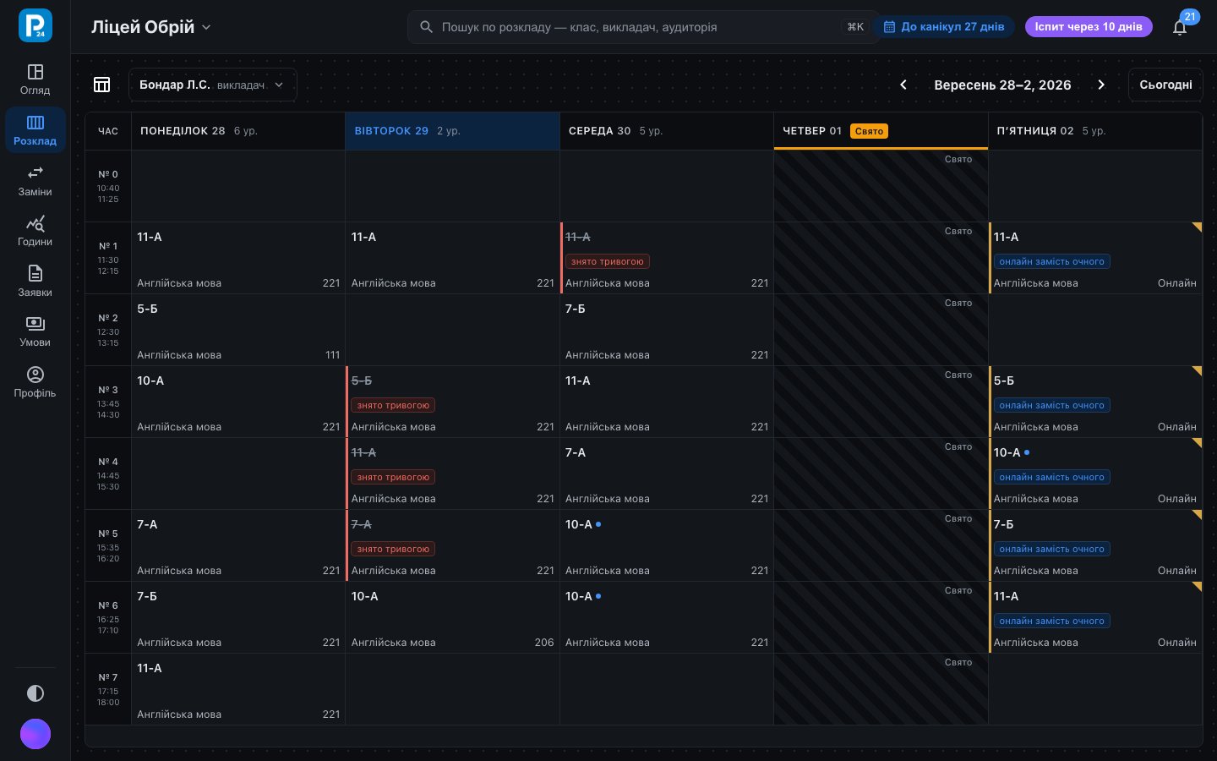1217x761 pixels.
Task: Open Monday lesson 2 class 5-Б
Action: pyautogui.click(x=238, y=330)
